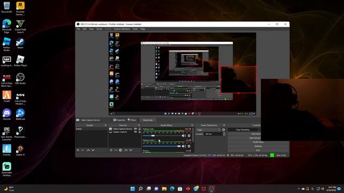
Task: Open the Scene Collection menu
Action: tap(122, 29)
